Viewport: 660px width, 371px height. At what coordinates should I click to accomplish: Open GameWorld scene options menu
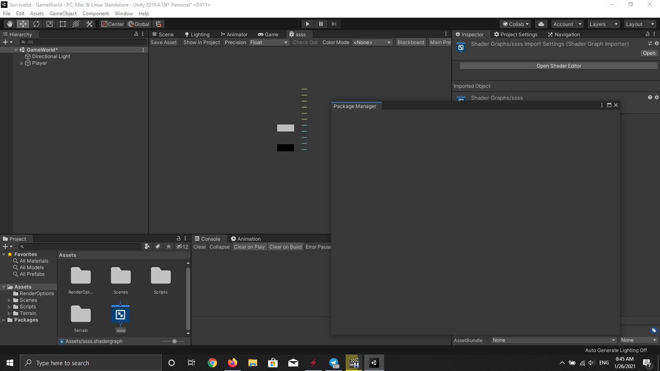143,50
